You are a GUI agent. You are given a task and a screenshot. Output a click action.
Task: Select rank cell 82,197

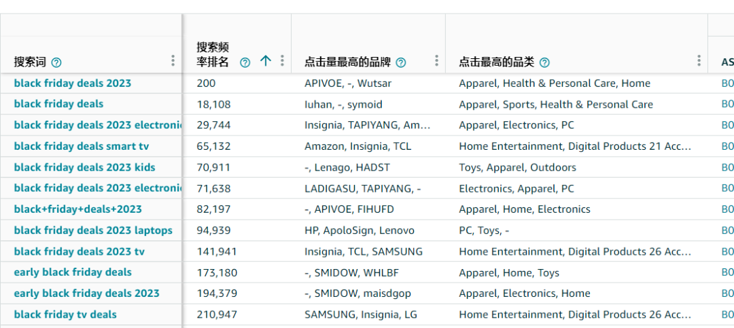213,209
